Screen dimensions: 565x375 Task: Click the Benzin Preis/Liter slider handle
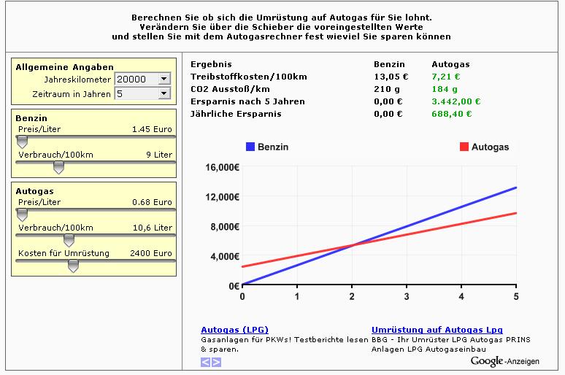pyautogui.click(x=22, y=142)
